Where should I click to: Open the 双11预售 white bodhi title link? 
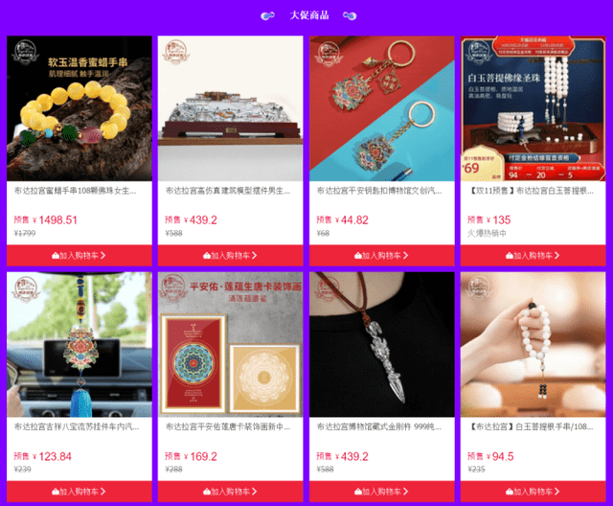click(531, 191)
